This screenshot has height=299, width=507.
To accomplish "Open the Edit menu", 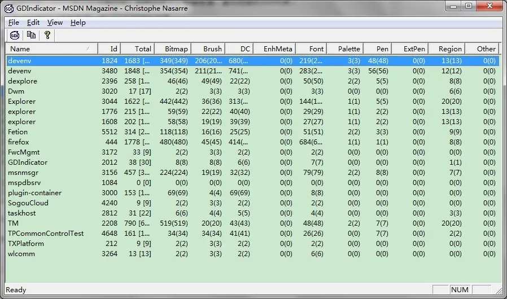I will (33, 23).
